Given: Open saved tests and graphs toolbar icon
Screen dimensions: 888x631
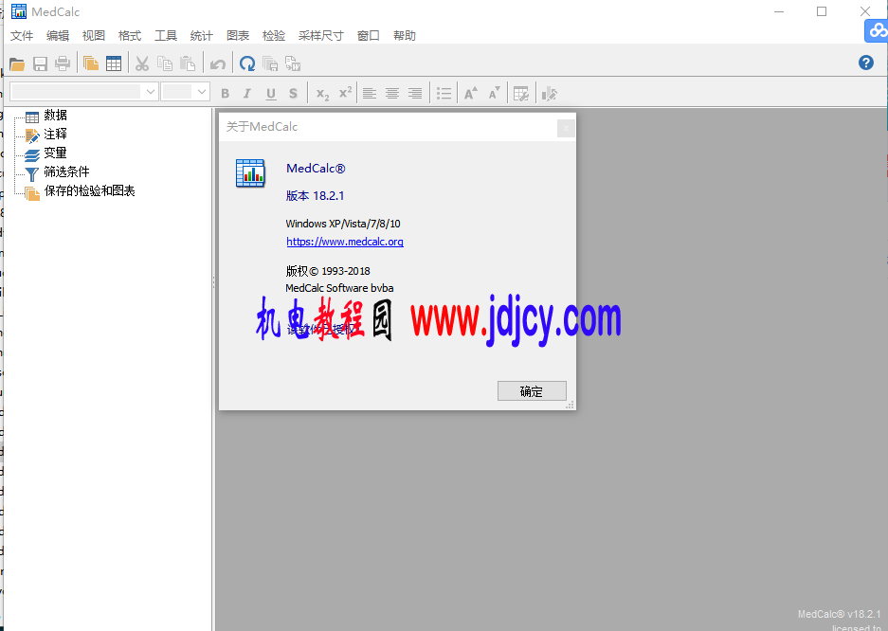Looking at the screenshot, I should point(91,63).
